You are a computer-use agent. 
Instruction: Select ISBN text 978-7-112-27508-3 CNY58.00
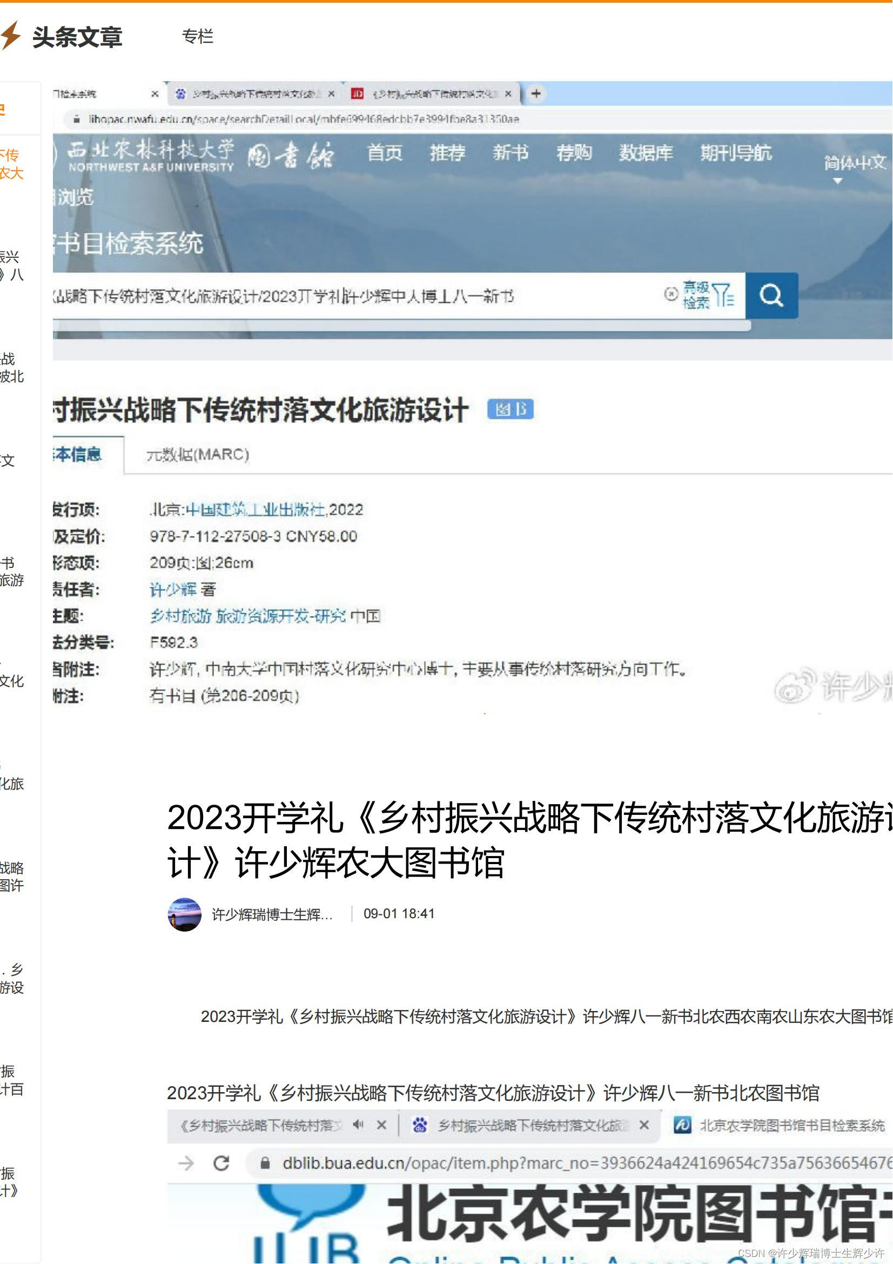254,536
